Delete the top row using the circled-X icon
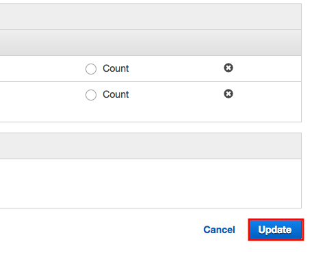 [228, 68]
